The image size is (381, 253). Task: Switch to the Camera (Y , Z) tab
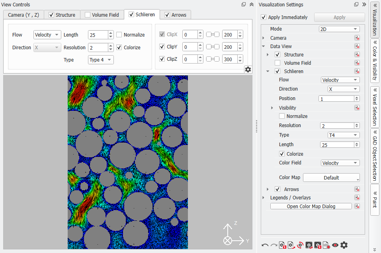tap(23, 15)
